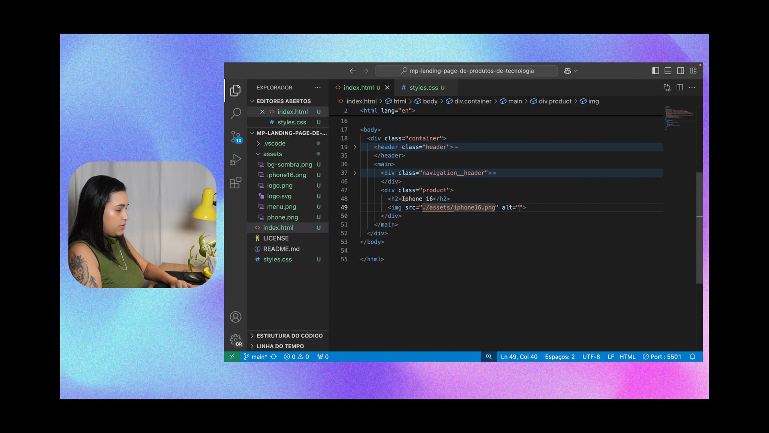Screen dimensions: 769x433
Task: Toggle the bottom panel visibility
Action: pyautogui.click(x=668, y=71)
